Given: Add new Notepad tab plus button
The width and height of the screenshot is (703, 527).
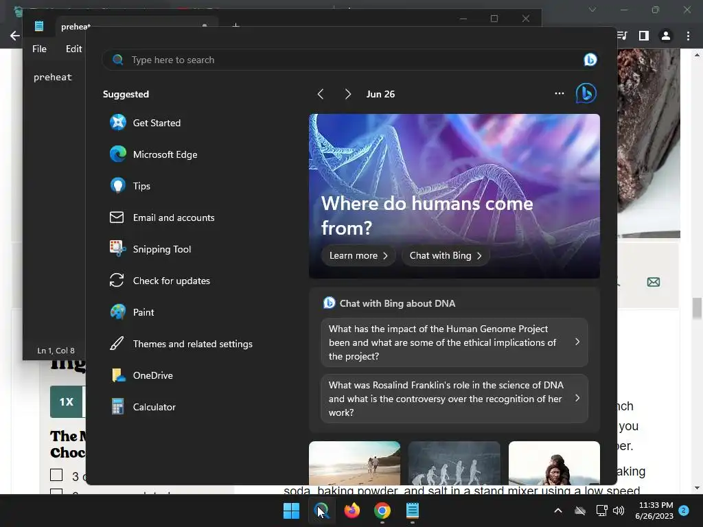Looking at the screenshot, I should (x=236, y=26).
